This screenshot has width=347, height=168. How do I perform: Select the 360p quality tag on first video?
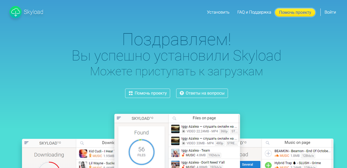[223, 131]
